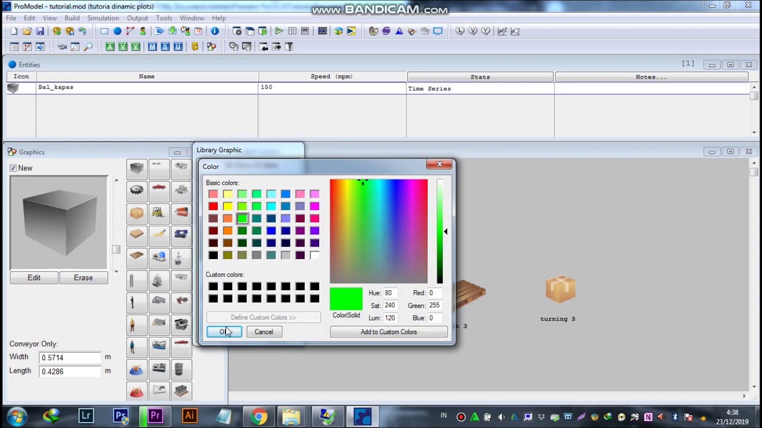This screenshot has height=428, width=762.
Task: Open Entities via blue circle toolbar icon
Action: tap(117, 31)
